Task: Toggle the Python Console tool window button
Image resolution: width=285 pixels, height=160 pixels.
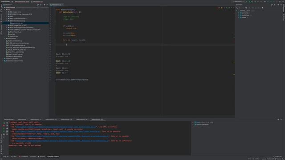Action: tap(53, 156)
